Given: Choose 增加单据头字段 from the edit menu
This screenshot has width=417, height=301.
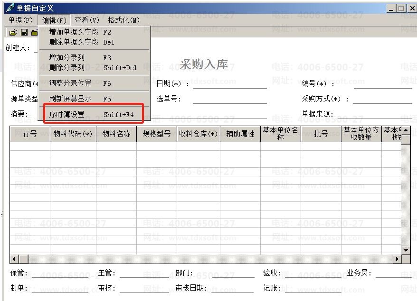Looking at the screenshot, I should tap(95, 32).
